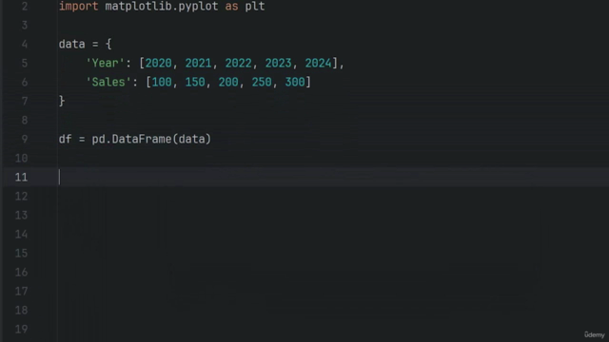The width and height of the screenshot is (609, 342).
Task: Click gutter line number 7
Action: tap(25, 102)
